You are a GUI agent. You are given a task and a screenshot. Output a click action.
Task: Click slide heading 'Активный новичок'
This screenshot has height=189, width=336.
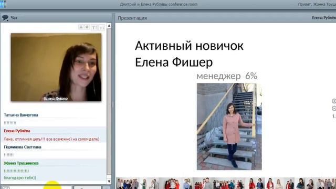pyautogui.click(x=189, y=46)
